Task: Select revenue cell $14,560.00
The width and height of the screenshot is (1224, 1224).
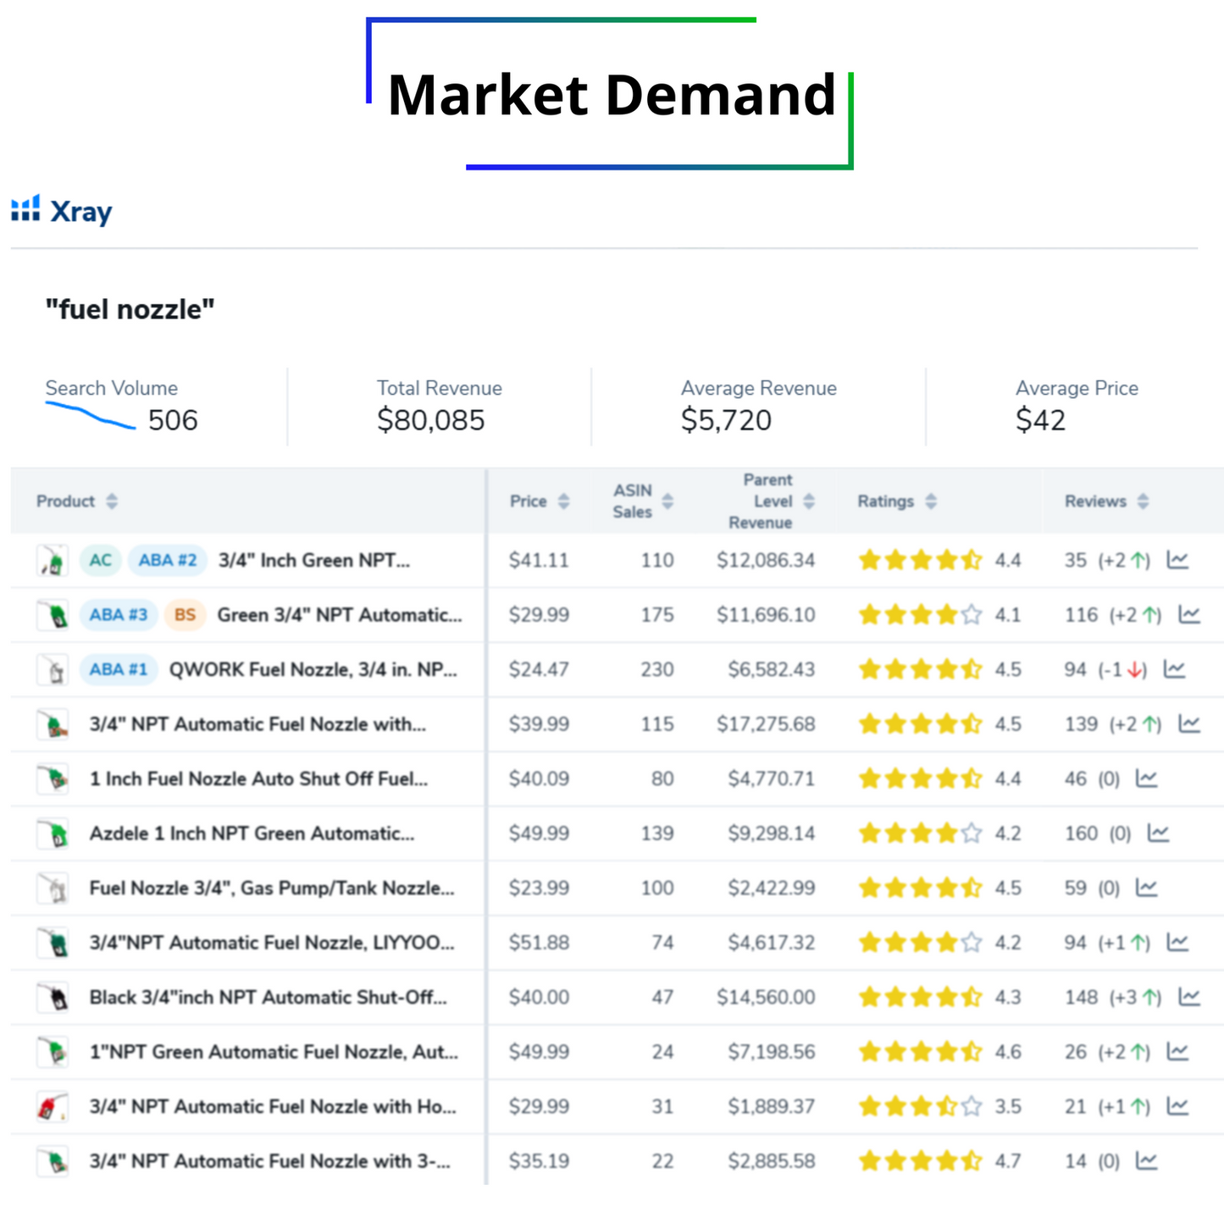Action: 766,997
